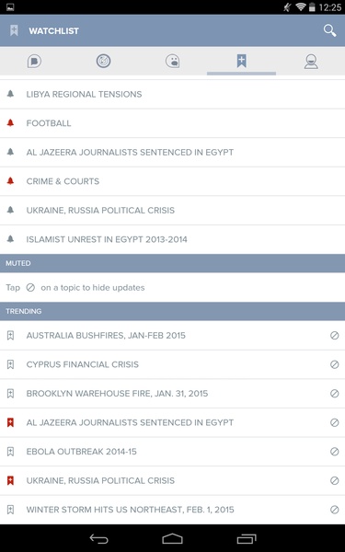The height and width of the screenshot is (552, 345).
Task: Open trending Al Jazeera Journalists Sentenced topic
Action: pos(173,422)
